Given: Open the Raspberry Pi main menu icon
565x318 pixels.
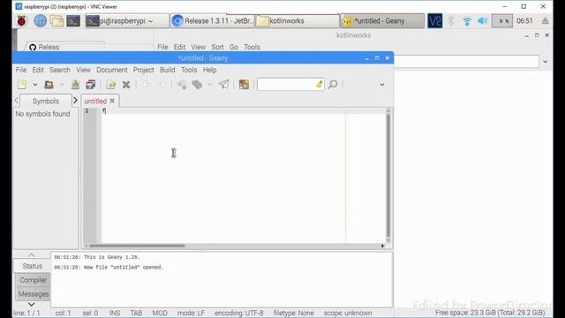Looking at the screenshot, I should [21, 21].
